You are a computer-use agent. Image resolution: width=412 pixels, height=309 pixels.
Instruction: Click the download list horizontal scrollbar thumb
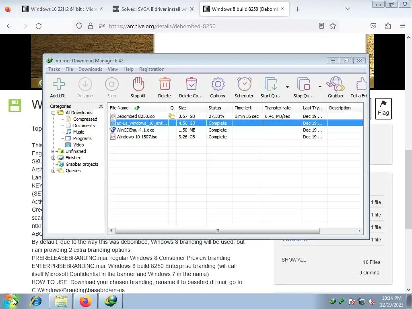(217, 231)
